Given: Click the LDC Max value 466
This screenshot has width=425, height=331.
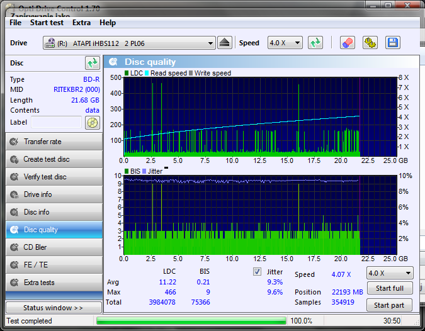Looking at the screenshot, I should coord(170,292).
